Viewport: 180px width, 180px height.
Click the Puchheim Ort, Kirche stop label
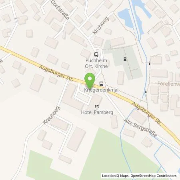[x=96, y=63]
